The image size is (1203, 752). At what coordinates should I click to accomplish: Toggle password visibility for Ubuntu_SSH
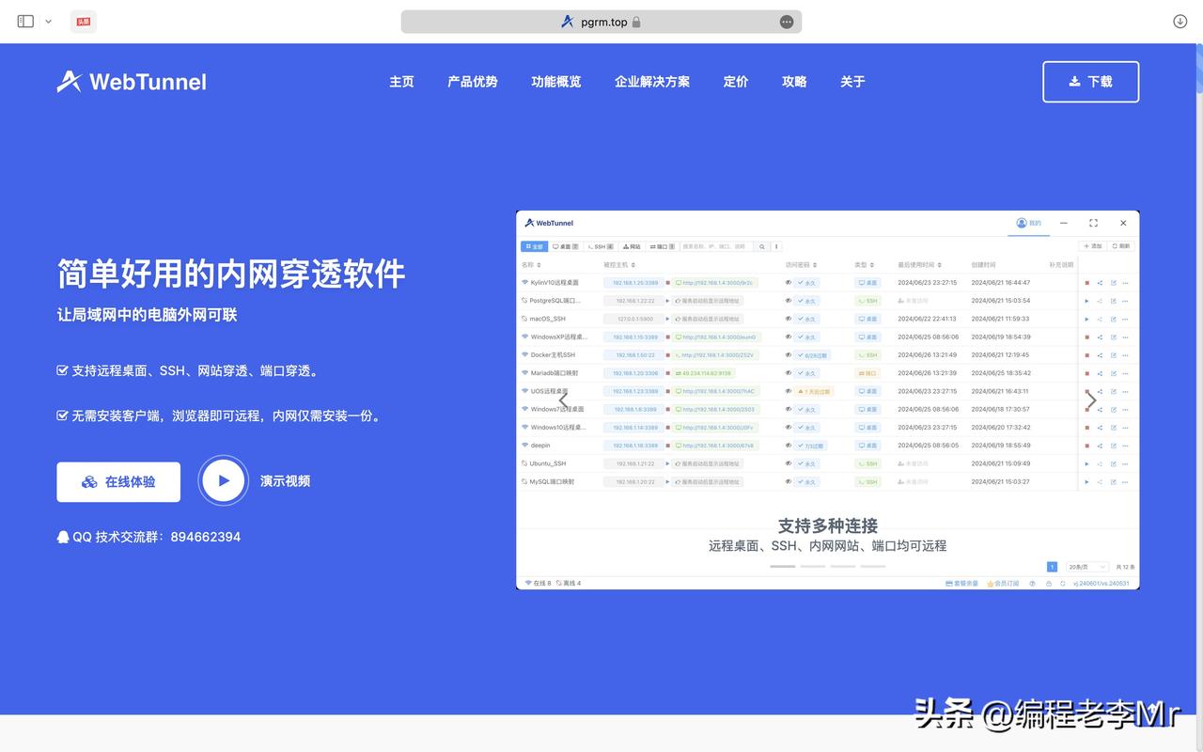[x=789, y=463]
